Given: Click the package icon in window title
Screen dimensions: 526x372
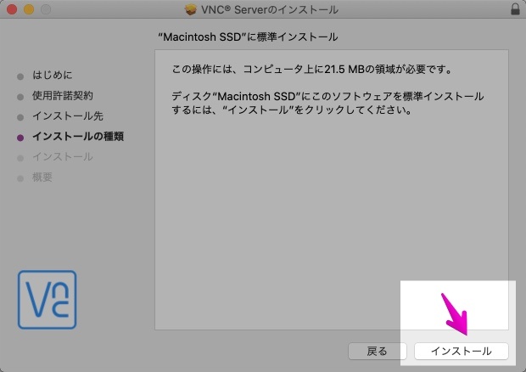Looking at the screenshot, I should pos(191,9).
